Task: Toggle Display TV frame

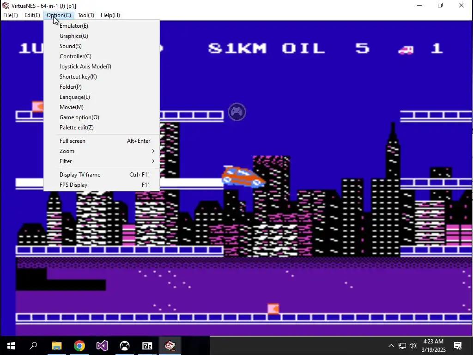Action: 102,174
